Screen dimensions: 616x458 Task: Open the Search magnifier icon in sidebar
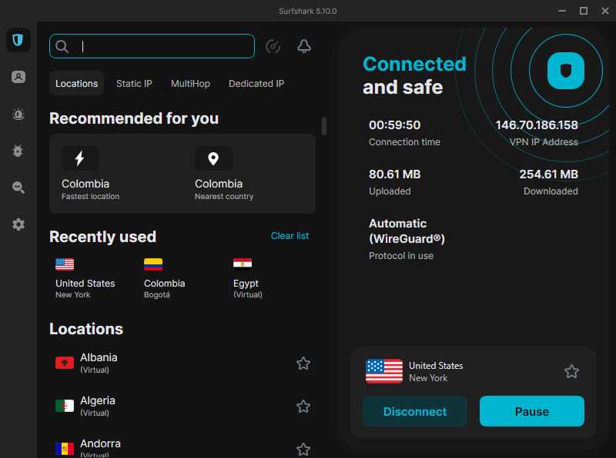click(18, 188)
